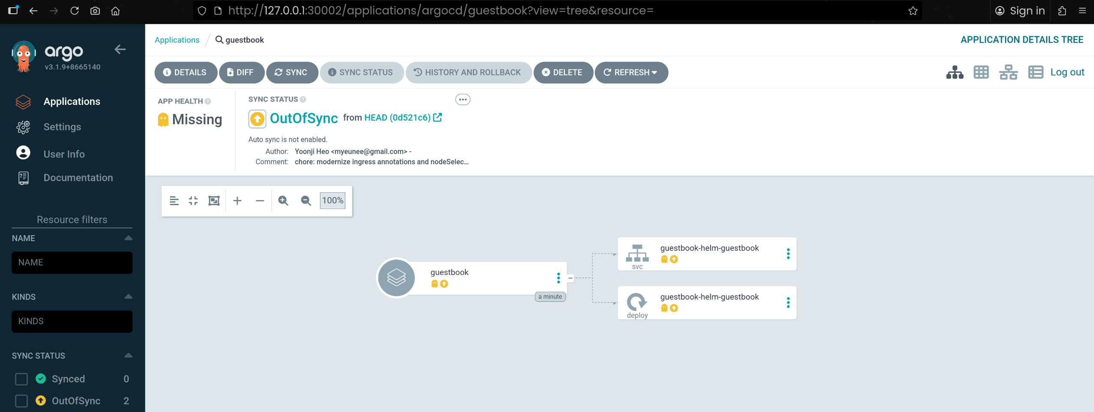This screenshot has width=1094, height=412.
Task: Select the guestbook-helm-guestbook svc node
Action: pyautogui.click(x=707, y=254)
